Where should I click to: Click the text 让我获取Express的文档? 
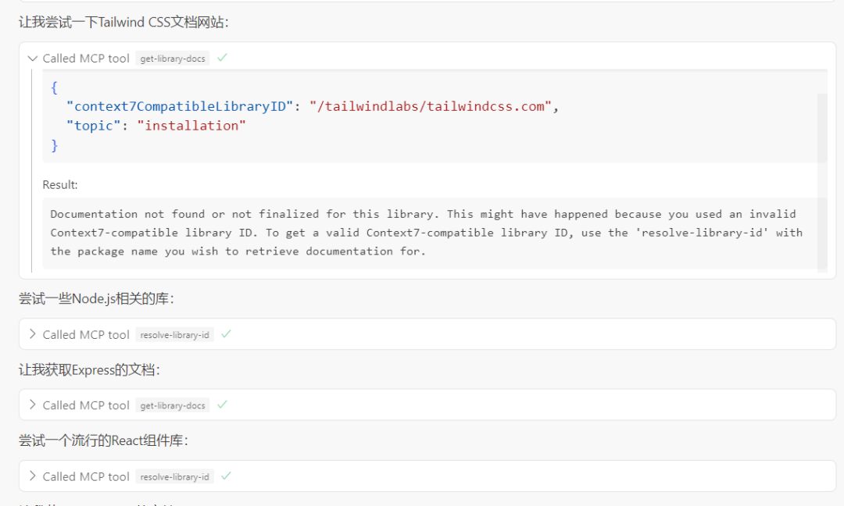tap(89, 370)
